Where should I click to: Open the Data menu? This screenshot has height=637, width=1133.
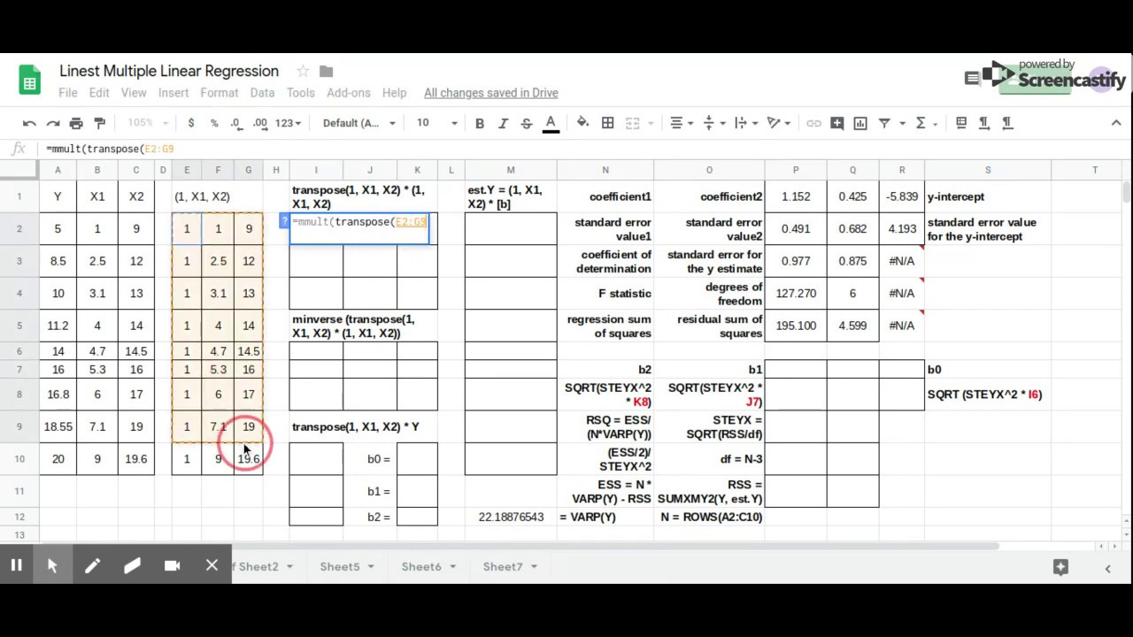tap(262, 93)
